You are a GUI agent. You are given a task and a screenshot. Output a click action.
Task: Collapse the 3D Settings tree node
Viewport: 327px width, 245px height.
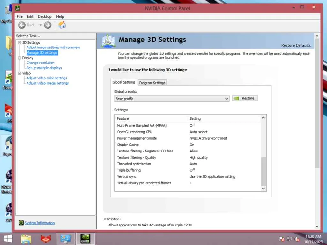pos(19,43)
